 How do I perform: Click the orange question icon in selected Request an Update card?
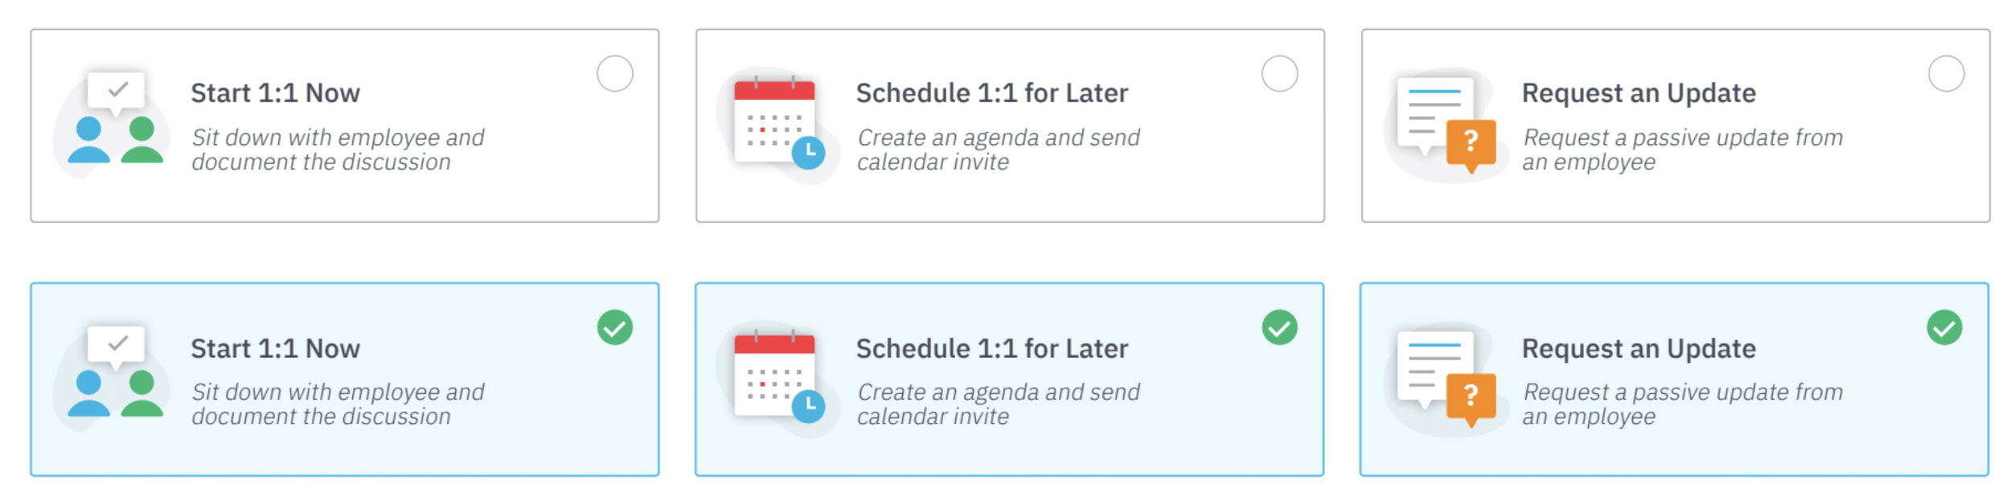(1471, 398)
